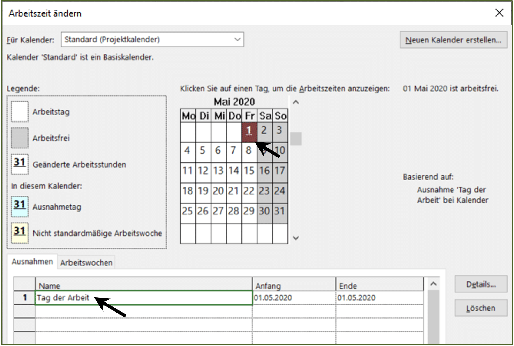Click the Ende cell 01.05.2020
This screenshot has width=514, height=346.
380,298
